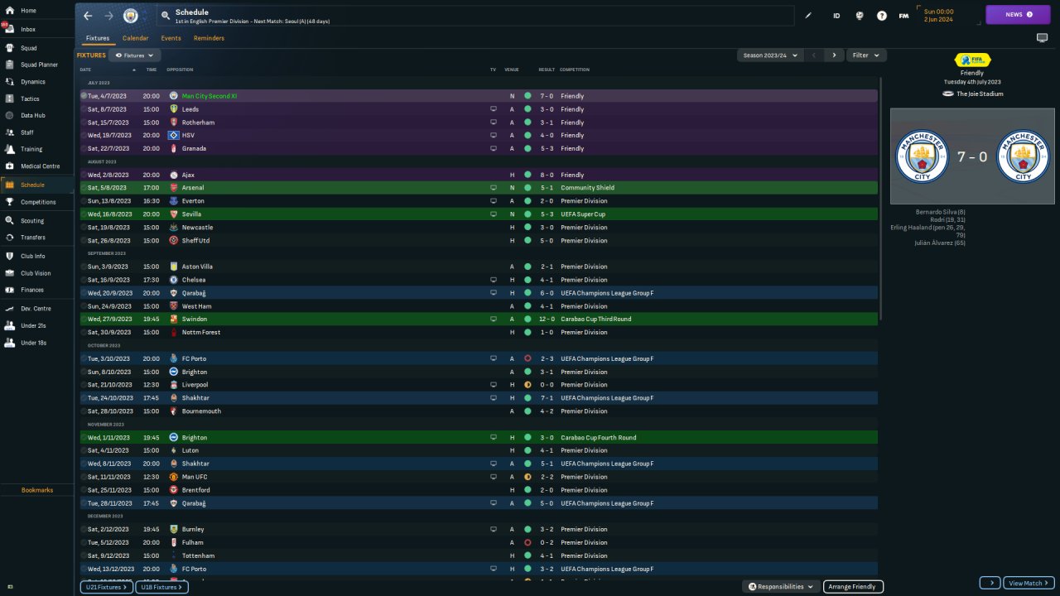The height and width of the screenshot is (596, 1060).
Task: Select the Liverpool fixture on 21/10/2023
Action: click(478, 385)
